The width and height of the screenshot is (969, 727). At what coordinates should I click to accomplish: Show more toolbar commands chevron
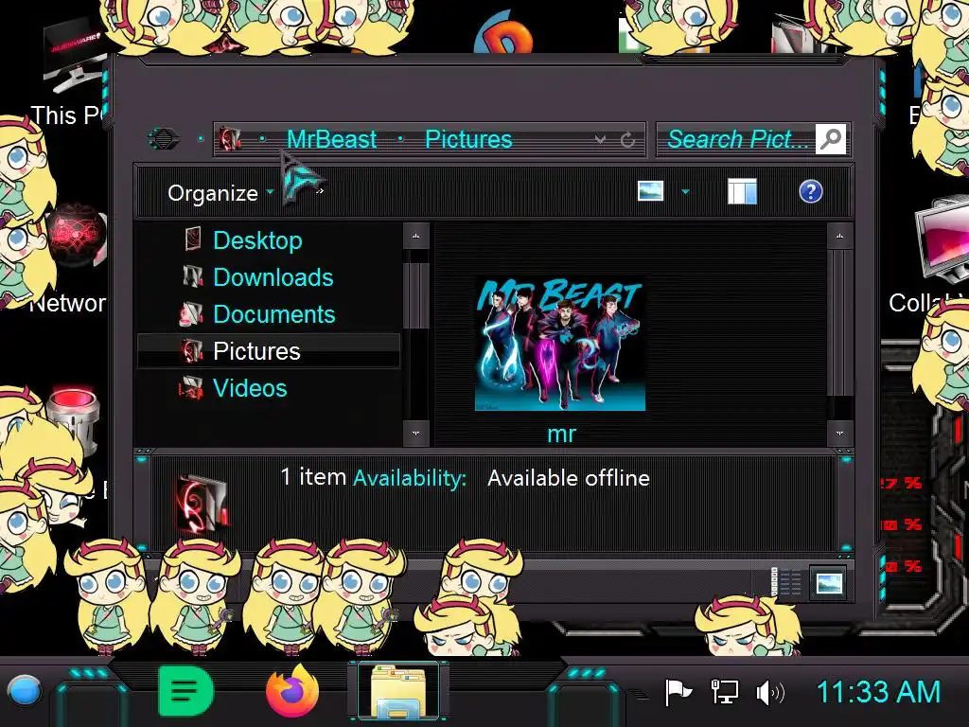pos(320,191)
